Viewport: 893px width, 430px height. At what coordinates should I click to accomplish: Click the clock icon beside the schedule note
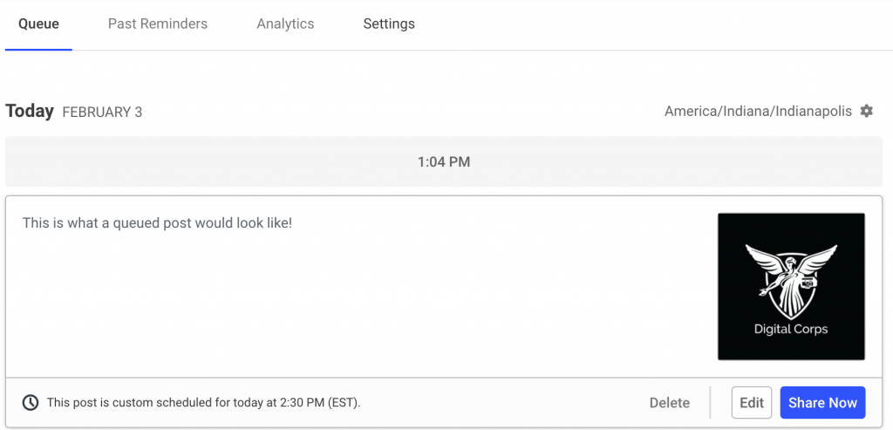coord(31,402)
